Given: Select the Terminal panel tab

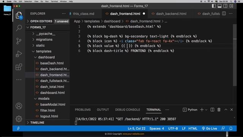Looking at the screenshot, I should click(153, 110).
